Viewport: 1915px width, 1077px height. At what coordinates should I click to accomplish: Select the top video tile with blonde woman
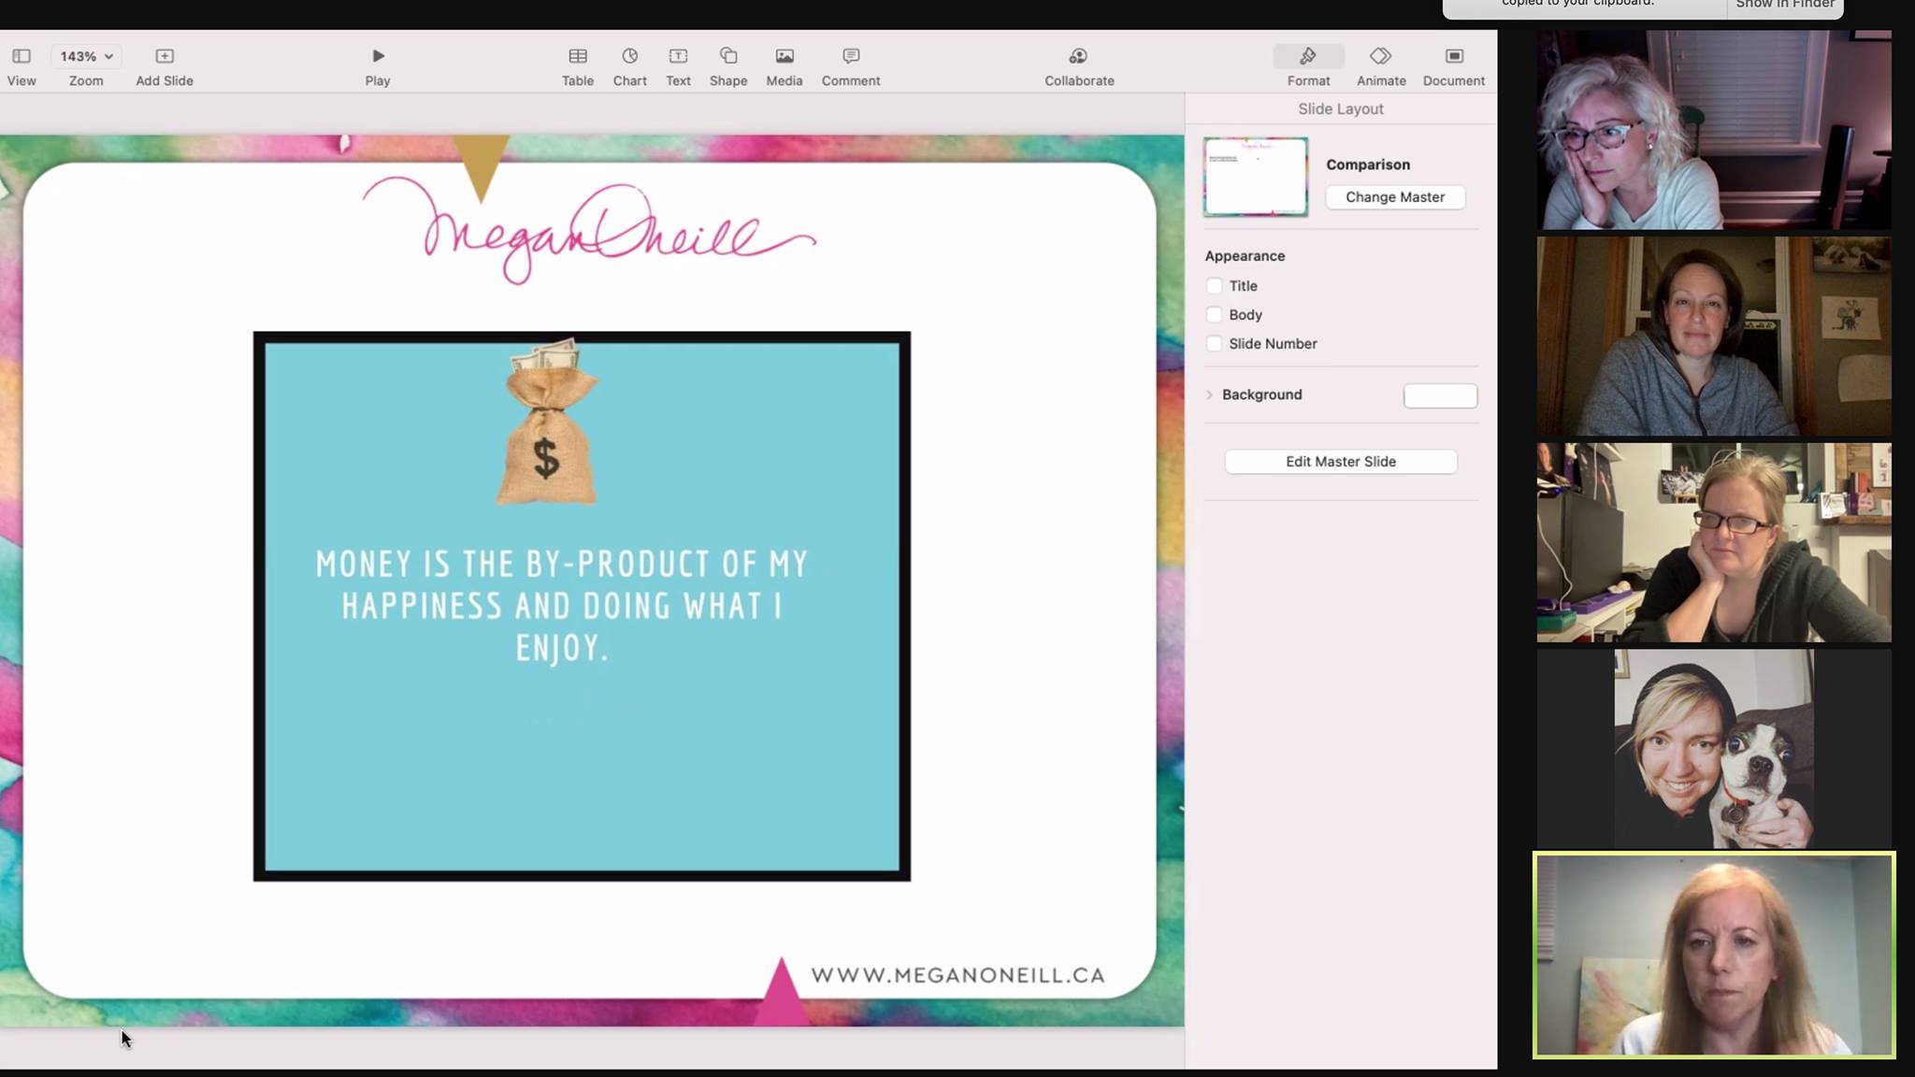1714,130
